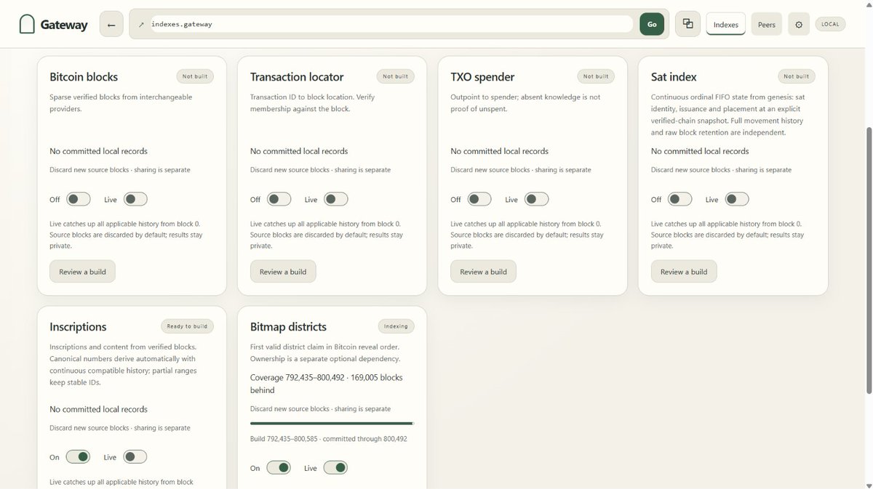Toggle the Off switch on Bitcoin blocks
873x489 pixels.
(x=79, y=199)
